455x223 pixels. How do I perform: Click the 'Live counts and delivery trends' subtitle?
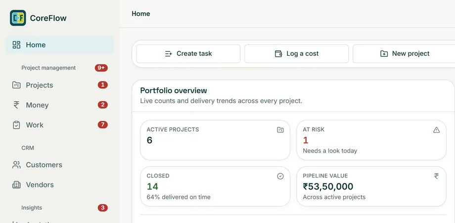click(x=221, y=101)
